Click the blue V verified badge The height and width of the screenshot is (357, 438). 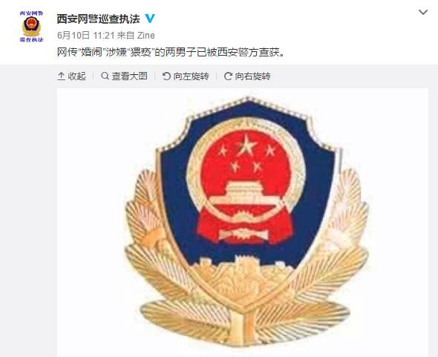(x=150, y=19)
